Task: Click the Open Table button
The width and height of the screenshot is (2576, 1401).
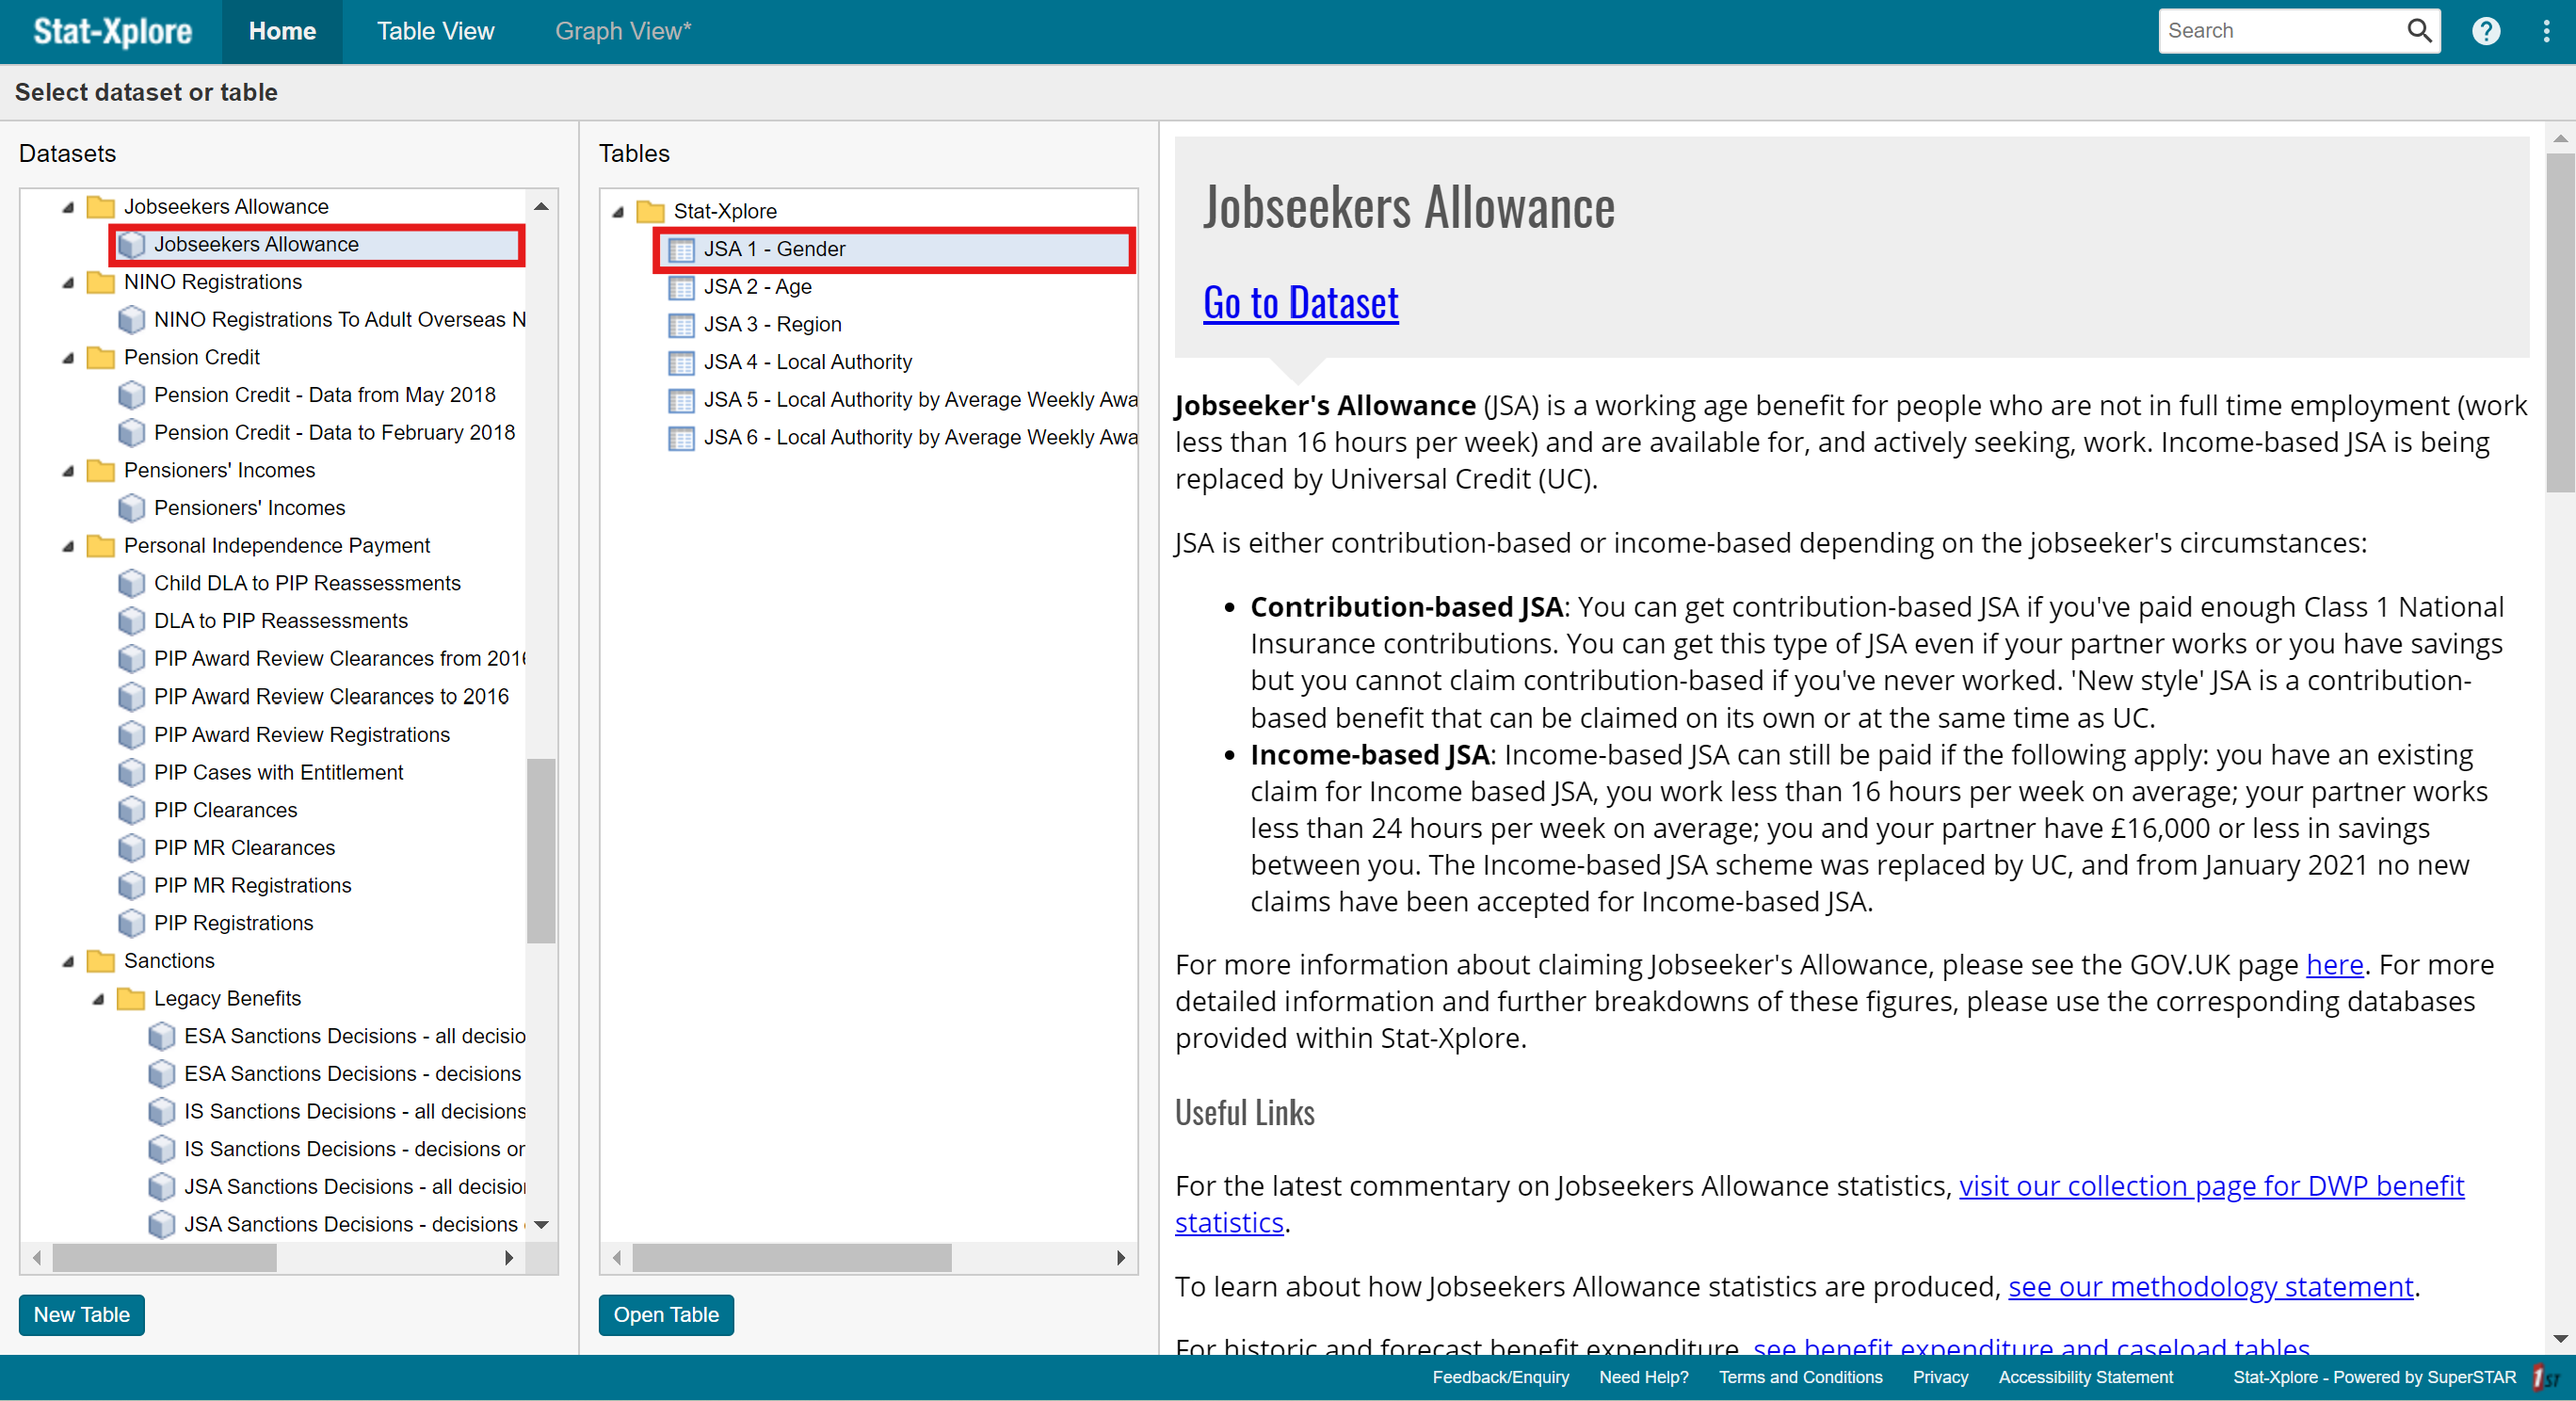Action: [x=666, y=1315]
